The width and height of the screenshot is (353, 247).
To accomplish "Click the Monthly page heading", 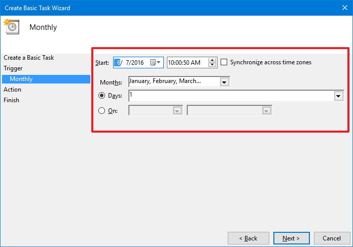I will pyautogui.click(x=43, y=27).
